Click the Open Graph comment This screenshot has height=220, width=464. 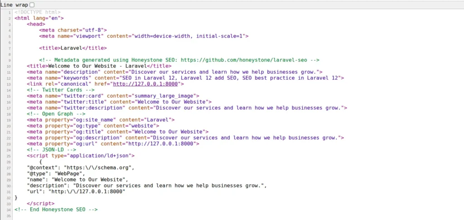pyautogui.click(x=56, y=114)
